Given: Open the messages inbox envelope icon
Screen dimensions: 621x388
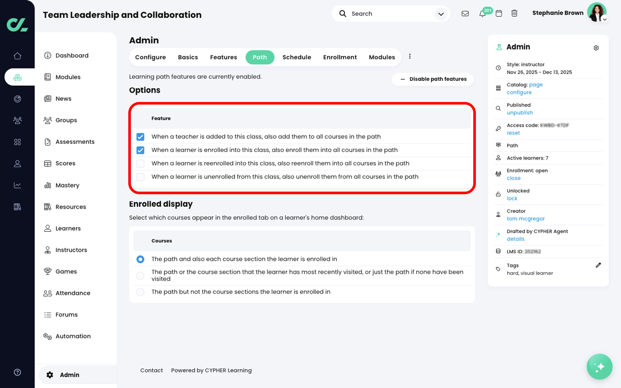Looking at the screenshot, I should (x=465, y=13).
